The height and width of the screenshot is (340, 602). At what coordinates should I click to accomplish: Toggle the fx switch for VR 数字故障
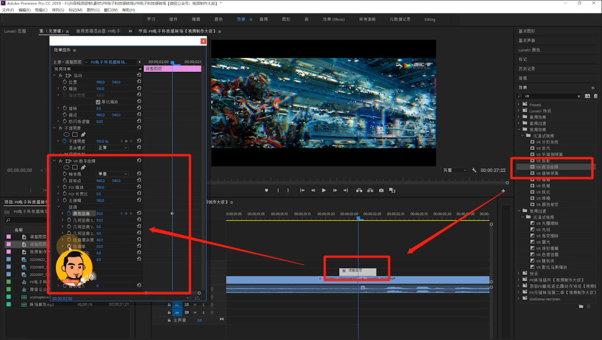click(60, 161)
